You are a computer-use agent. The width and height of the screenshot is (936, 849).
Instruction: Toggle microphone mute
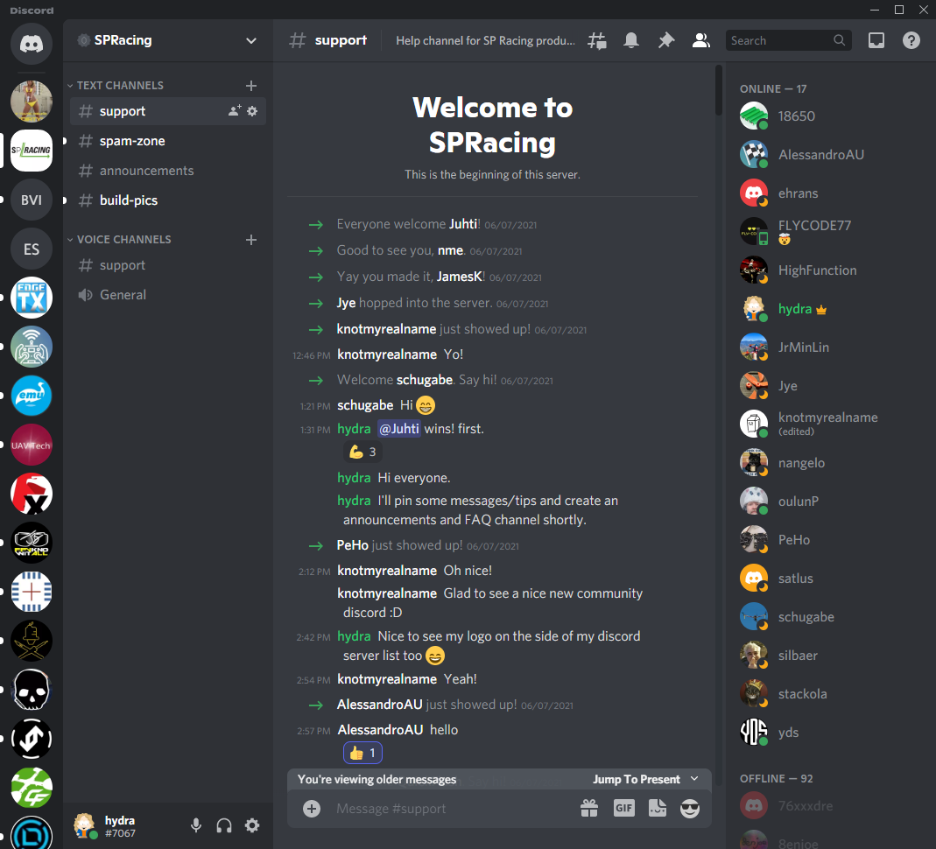coord(196,825)
